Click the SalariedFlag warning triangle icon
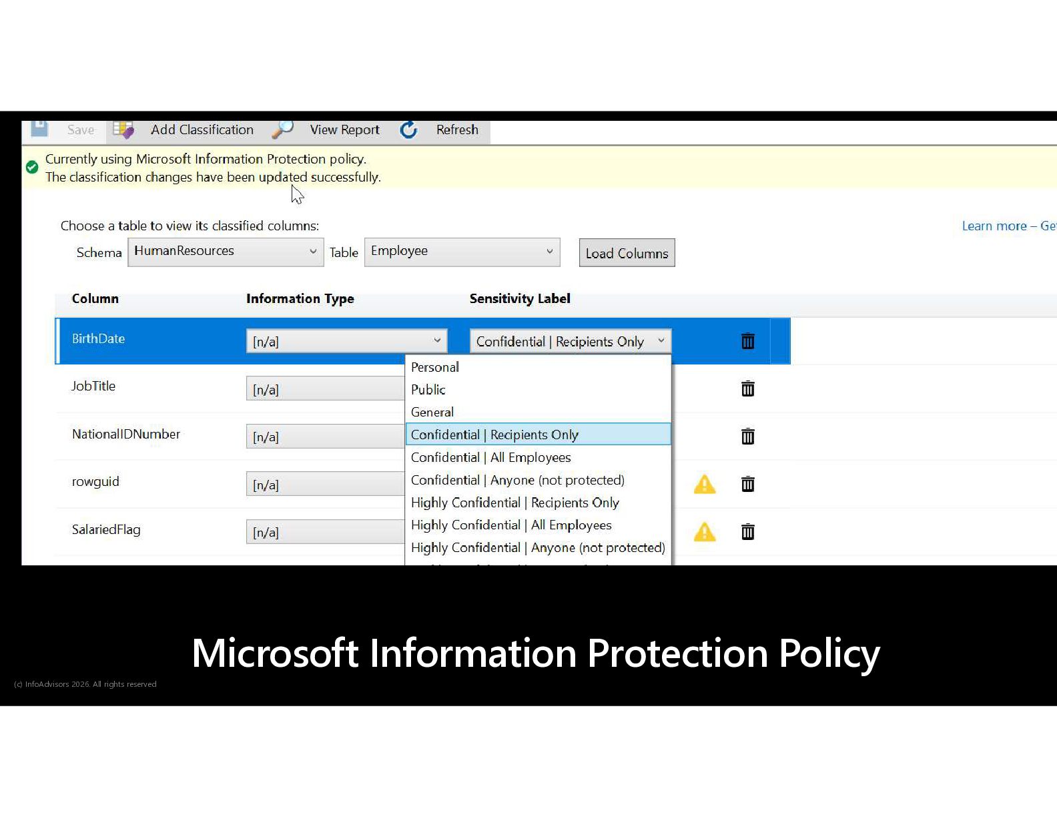This screenshot has height=817, width=1057. point(705,532)
